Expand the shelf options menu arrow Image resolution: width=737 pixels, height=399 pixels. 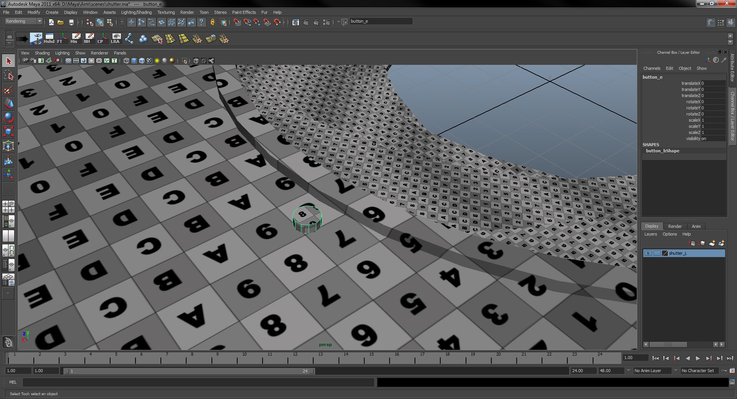10,43
